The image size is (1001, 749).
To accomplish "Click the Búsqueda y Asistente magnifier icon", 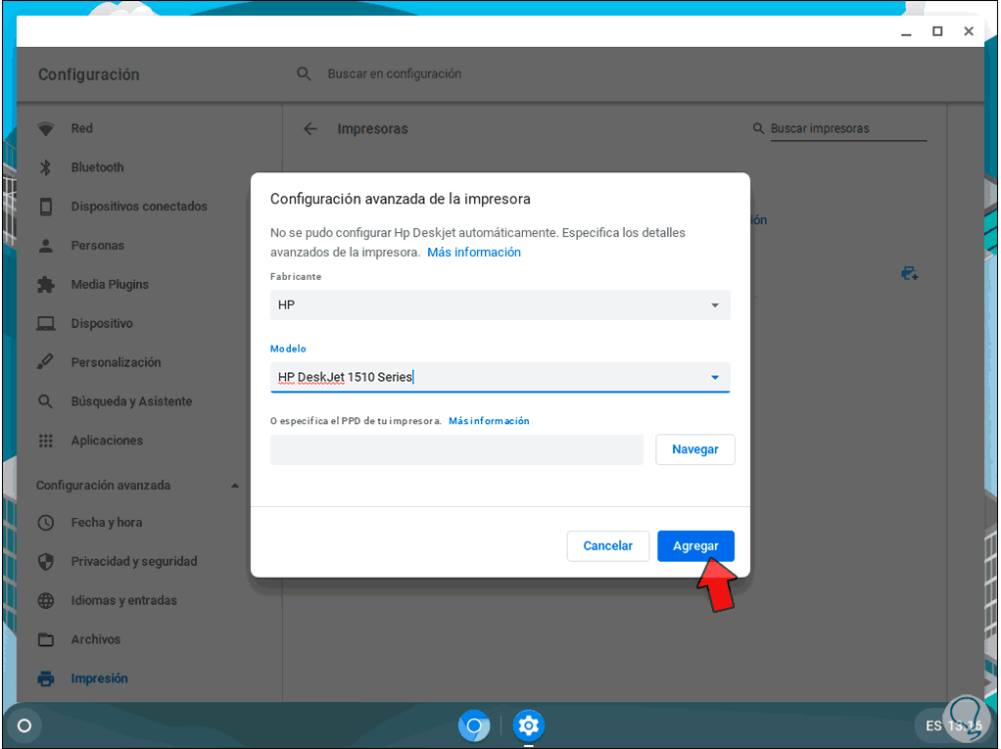I will click(x=45, y=401).
